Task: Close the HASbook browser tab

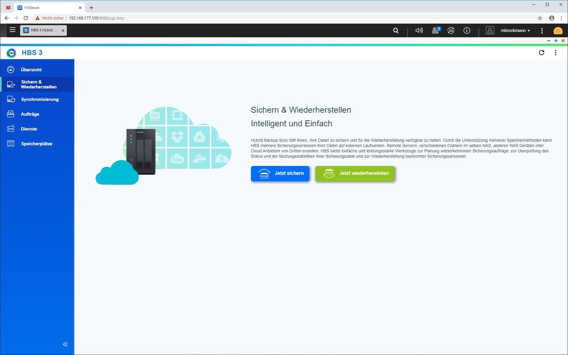Action: [x=80, y=8]
